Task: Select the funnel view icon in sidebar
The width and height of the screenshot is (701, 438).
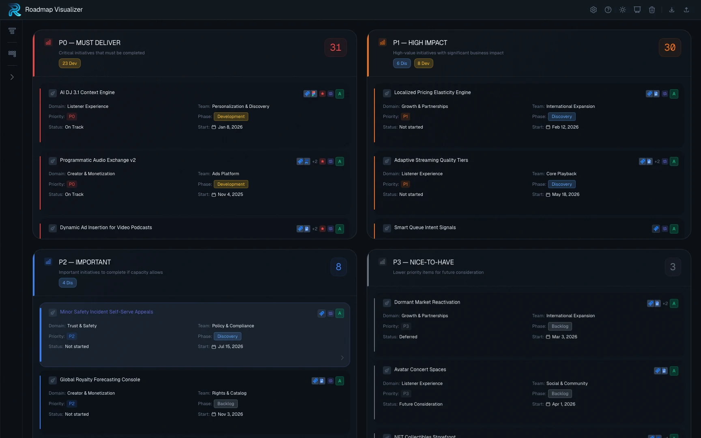Action: (x=12, y=31)
